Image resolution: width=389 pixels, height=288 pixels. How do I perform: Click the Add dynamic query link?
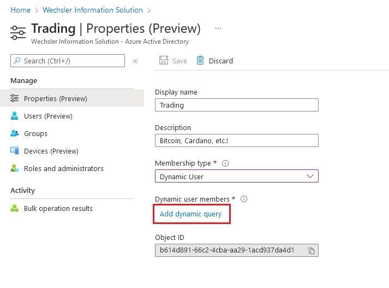[190, 214]
